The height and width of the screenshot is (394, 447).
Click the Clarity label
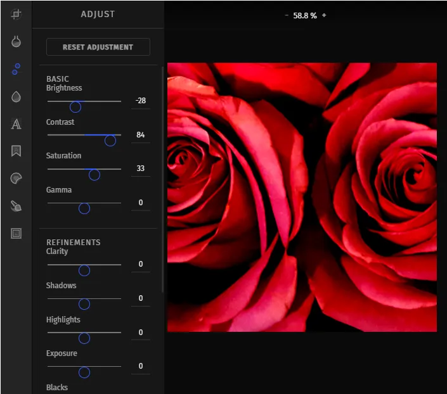click(x=57, y=251)
